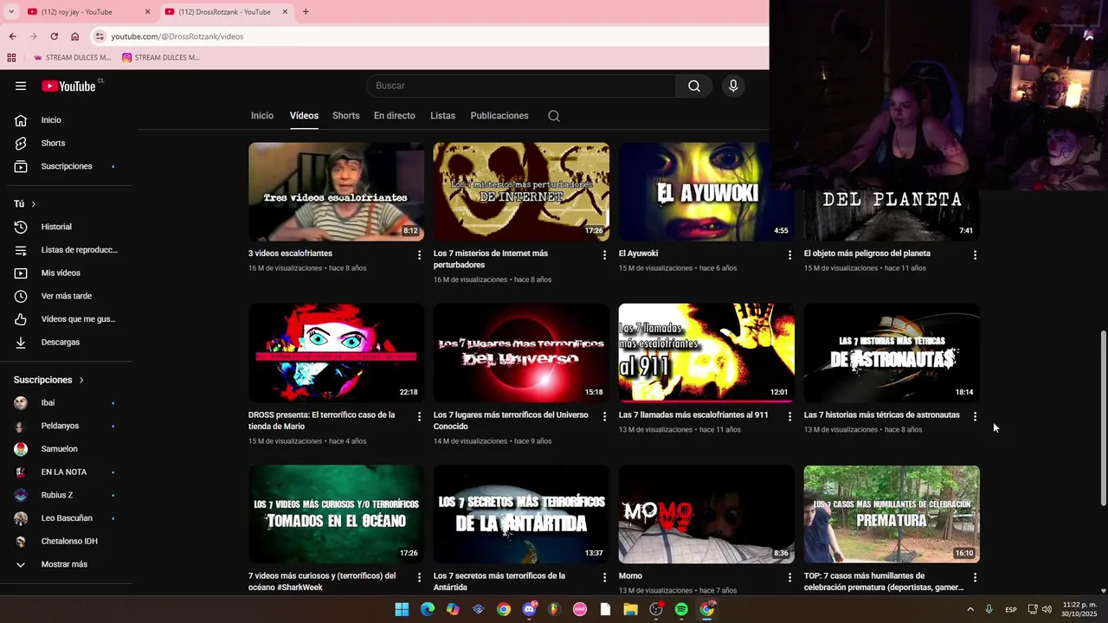
Task: Open options for tienda de Mario video
Action: click(419, 416)
